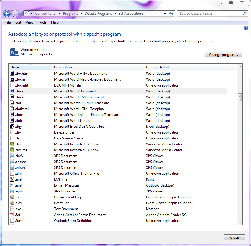Select the .eml Outlook icon

tap(12, 185)
